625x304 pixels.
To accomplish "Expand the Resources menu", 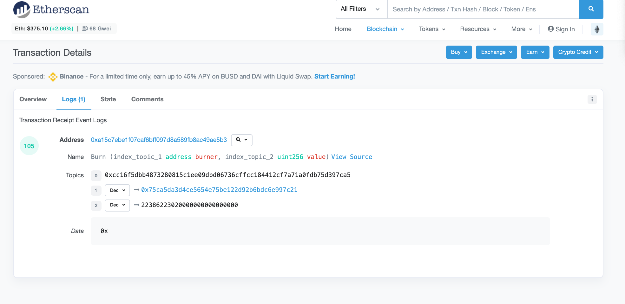I will pos(478,29).
